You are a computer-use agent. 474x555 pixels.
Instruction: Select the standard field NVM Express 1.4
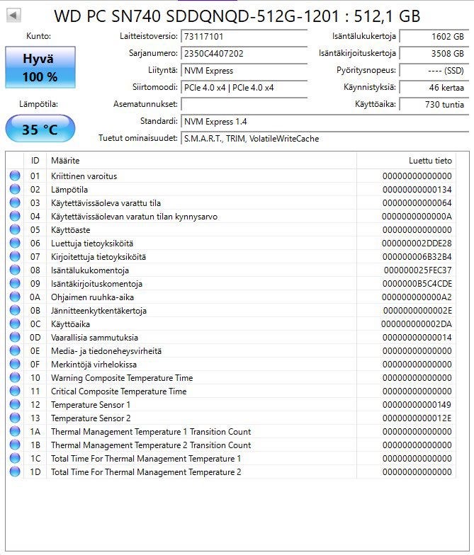(325, 122)
